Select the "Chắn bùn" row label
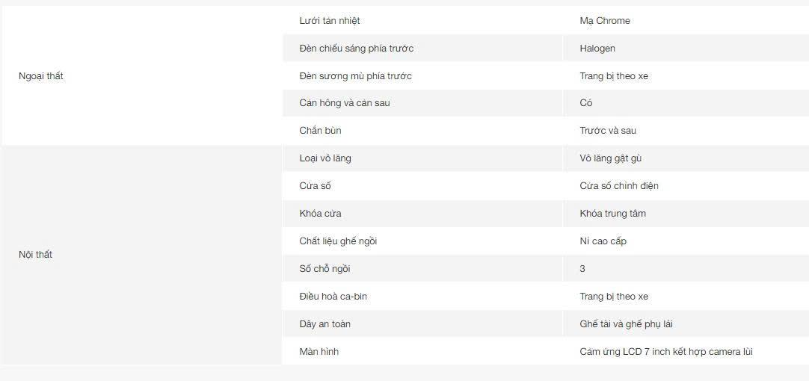Viewport: 809px width, 381px height. click(321, 131)
